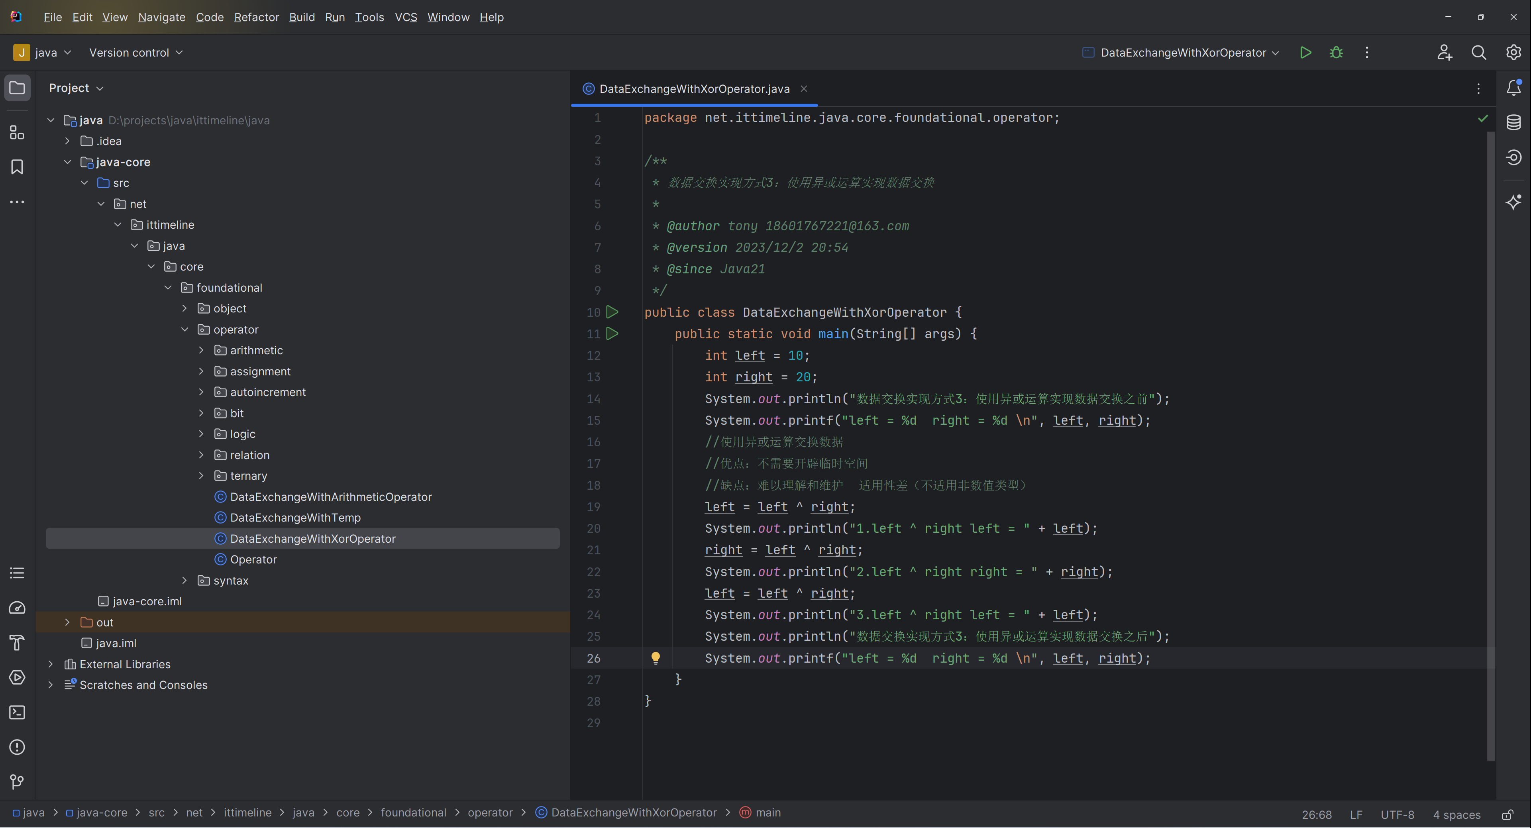
Task: Expand the arithmetic package
Action: tap(201, 350)
